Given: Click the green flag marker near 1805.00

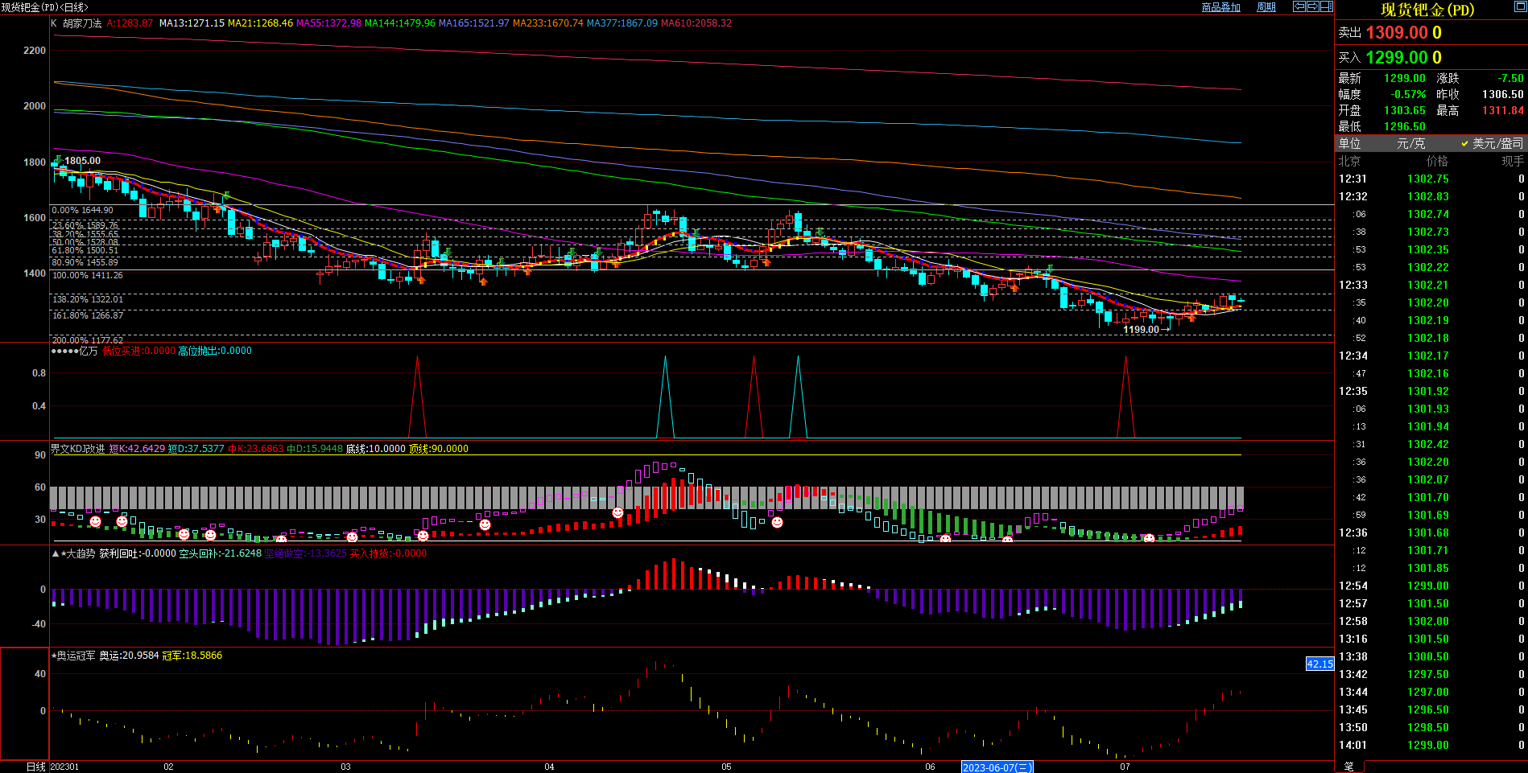Looking at the screenshot, I should [59, 159].
